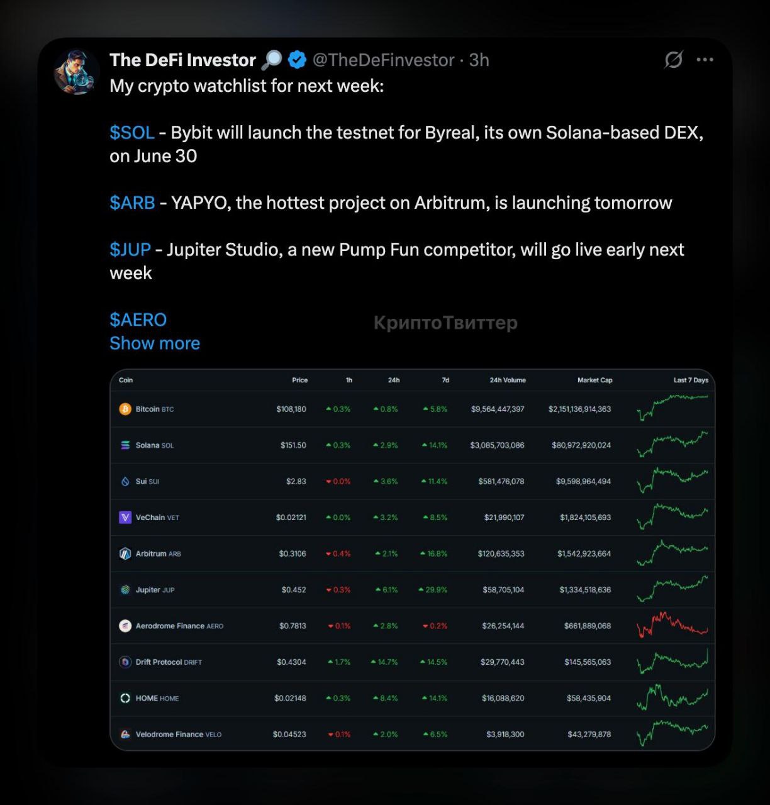Click the @TheDeFinvestor handle

[x=383, y=60]
